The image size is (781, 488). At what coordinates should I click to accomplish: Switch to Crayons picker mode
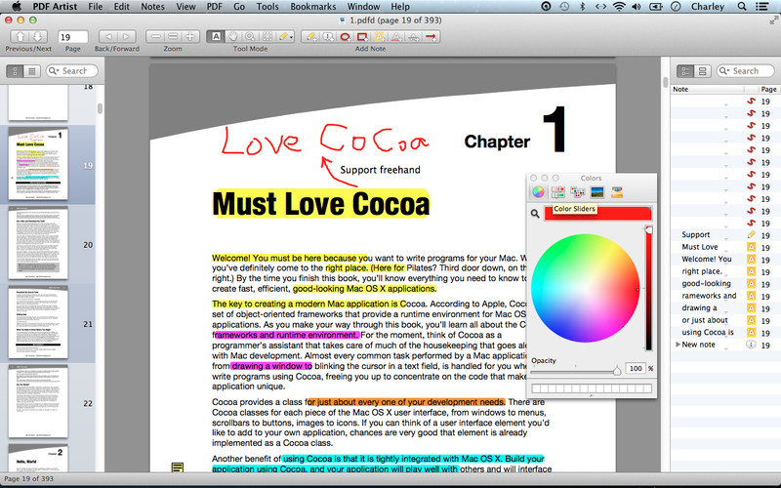[617, 192]
